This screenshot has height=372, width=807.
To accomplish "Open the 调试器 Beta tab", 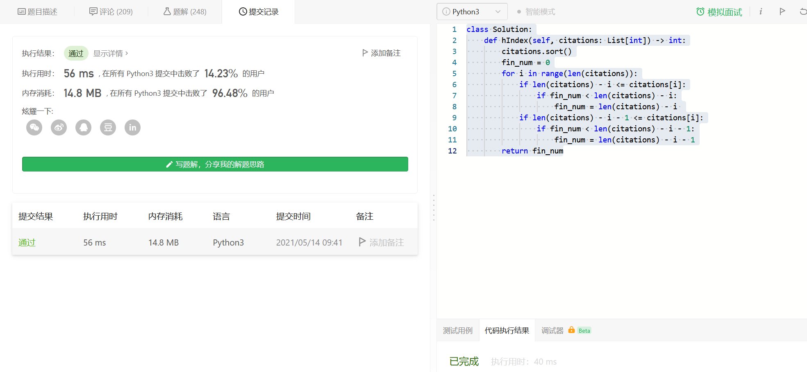I will [566, 330].
